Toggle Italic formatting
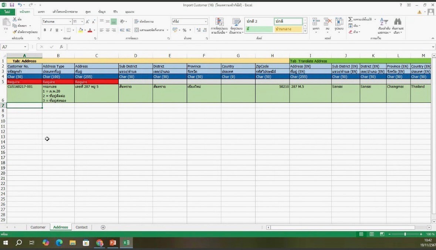Viewport: 436px width, 250px height. point(51,30)
